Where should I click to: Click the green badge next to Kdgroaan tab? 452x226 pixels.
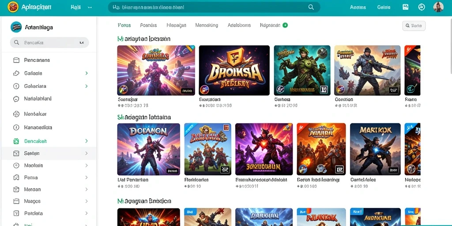click(x=285, y=25)
